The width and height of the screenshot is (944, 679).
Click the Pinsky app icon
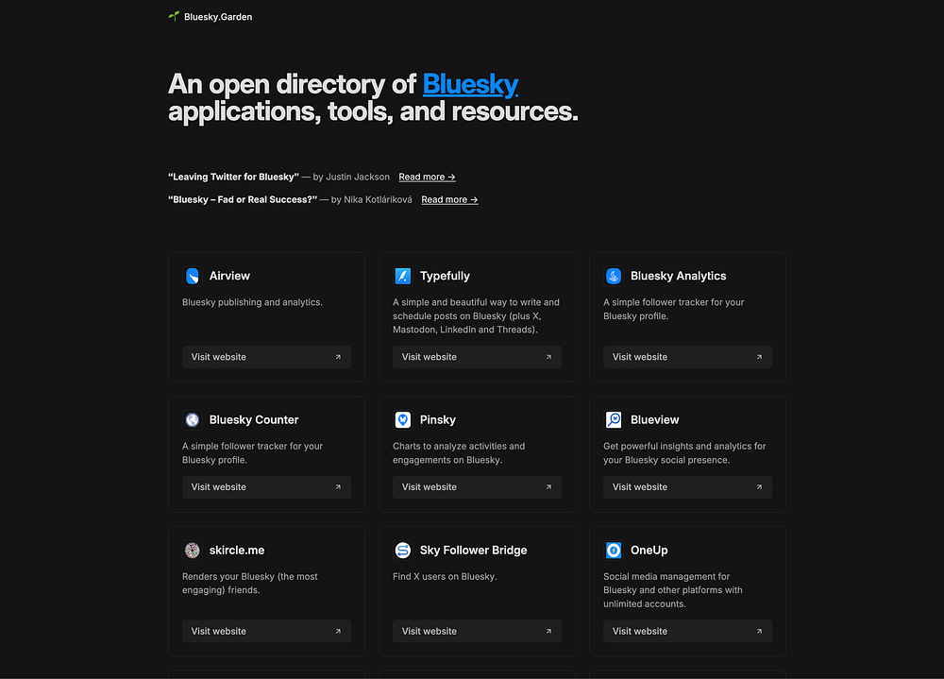click(403, 420)
